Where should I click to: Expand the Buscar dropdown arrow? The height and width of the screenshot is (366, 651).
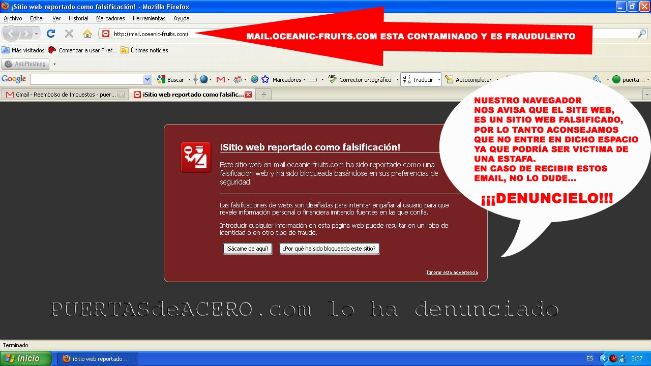[x=189, y=80]
